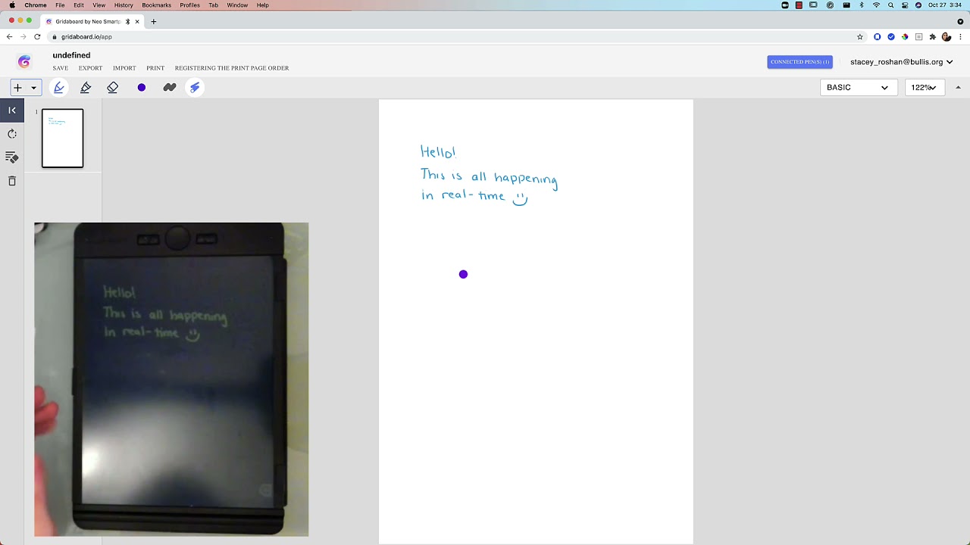Click IMPORT in the app menu
Image resolution: width=970 pixels, height=545 pixels.
tap(124, 68)
